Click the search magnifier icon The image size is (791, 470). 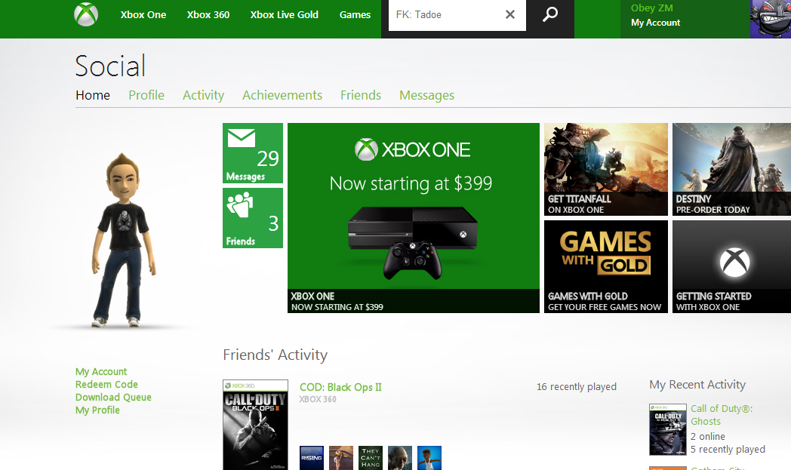550,14
